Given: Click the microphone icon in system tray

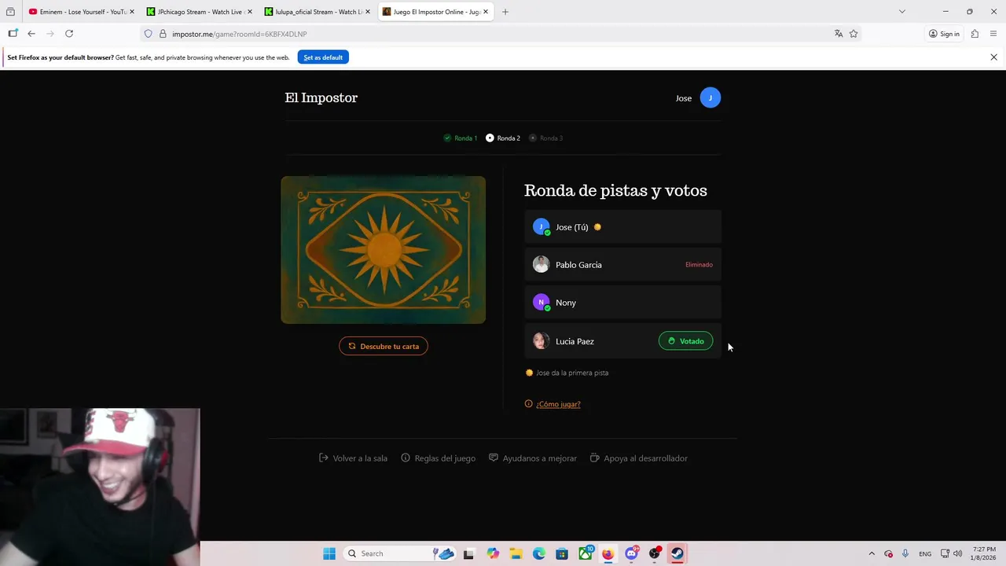Looking at the screenshot, I should tap(905, 553).
